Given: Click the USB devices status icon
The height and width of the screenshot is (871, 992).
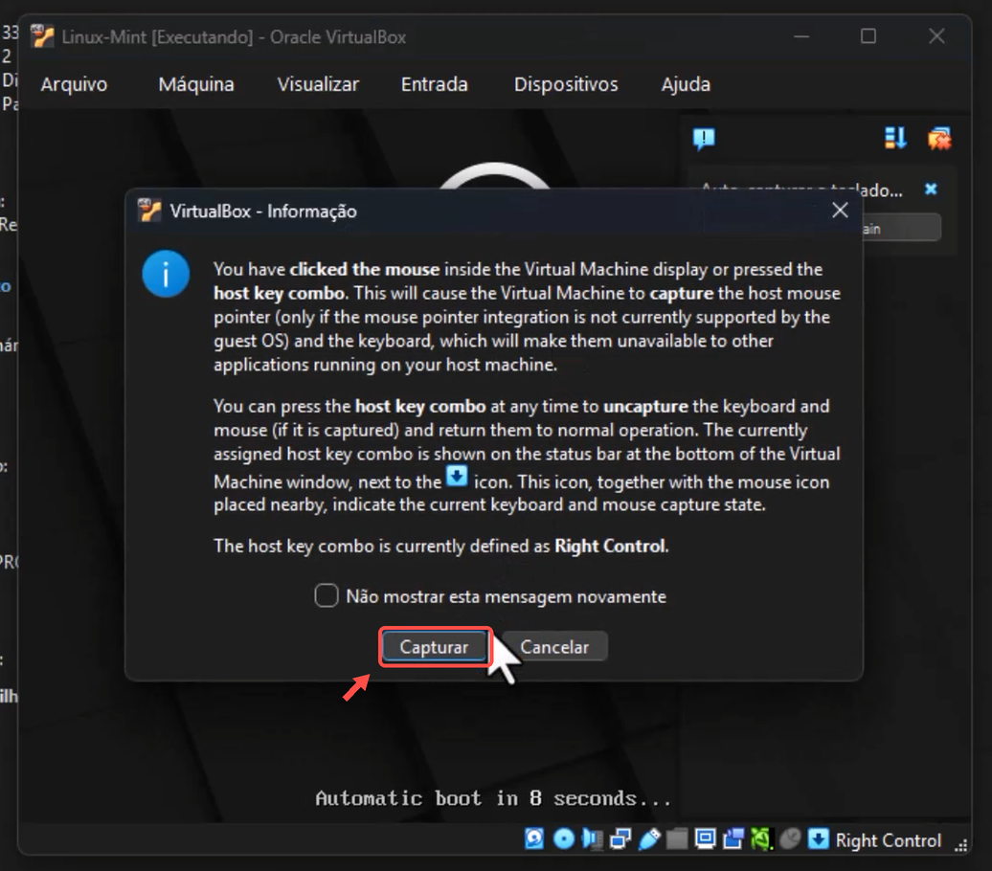Looking at the screenshot, I should click(x=649, y=838).
